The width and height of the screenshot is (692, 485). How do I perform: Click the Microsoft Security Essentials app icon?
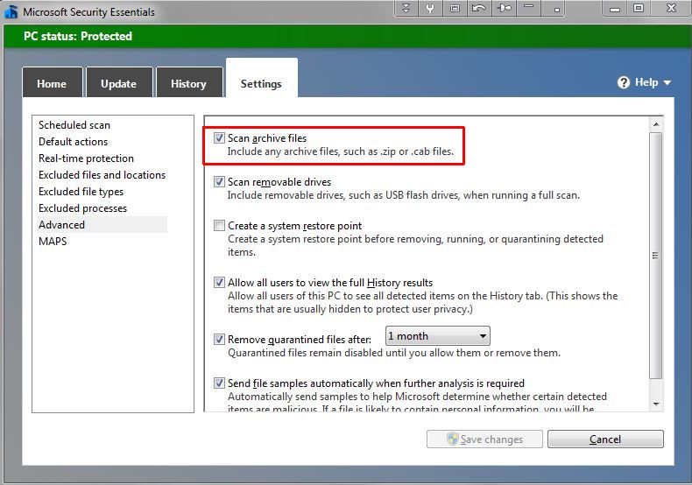tap(11, 12)
